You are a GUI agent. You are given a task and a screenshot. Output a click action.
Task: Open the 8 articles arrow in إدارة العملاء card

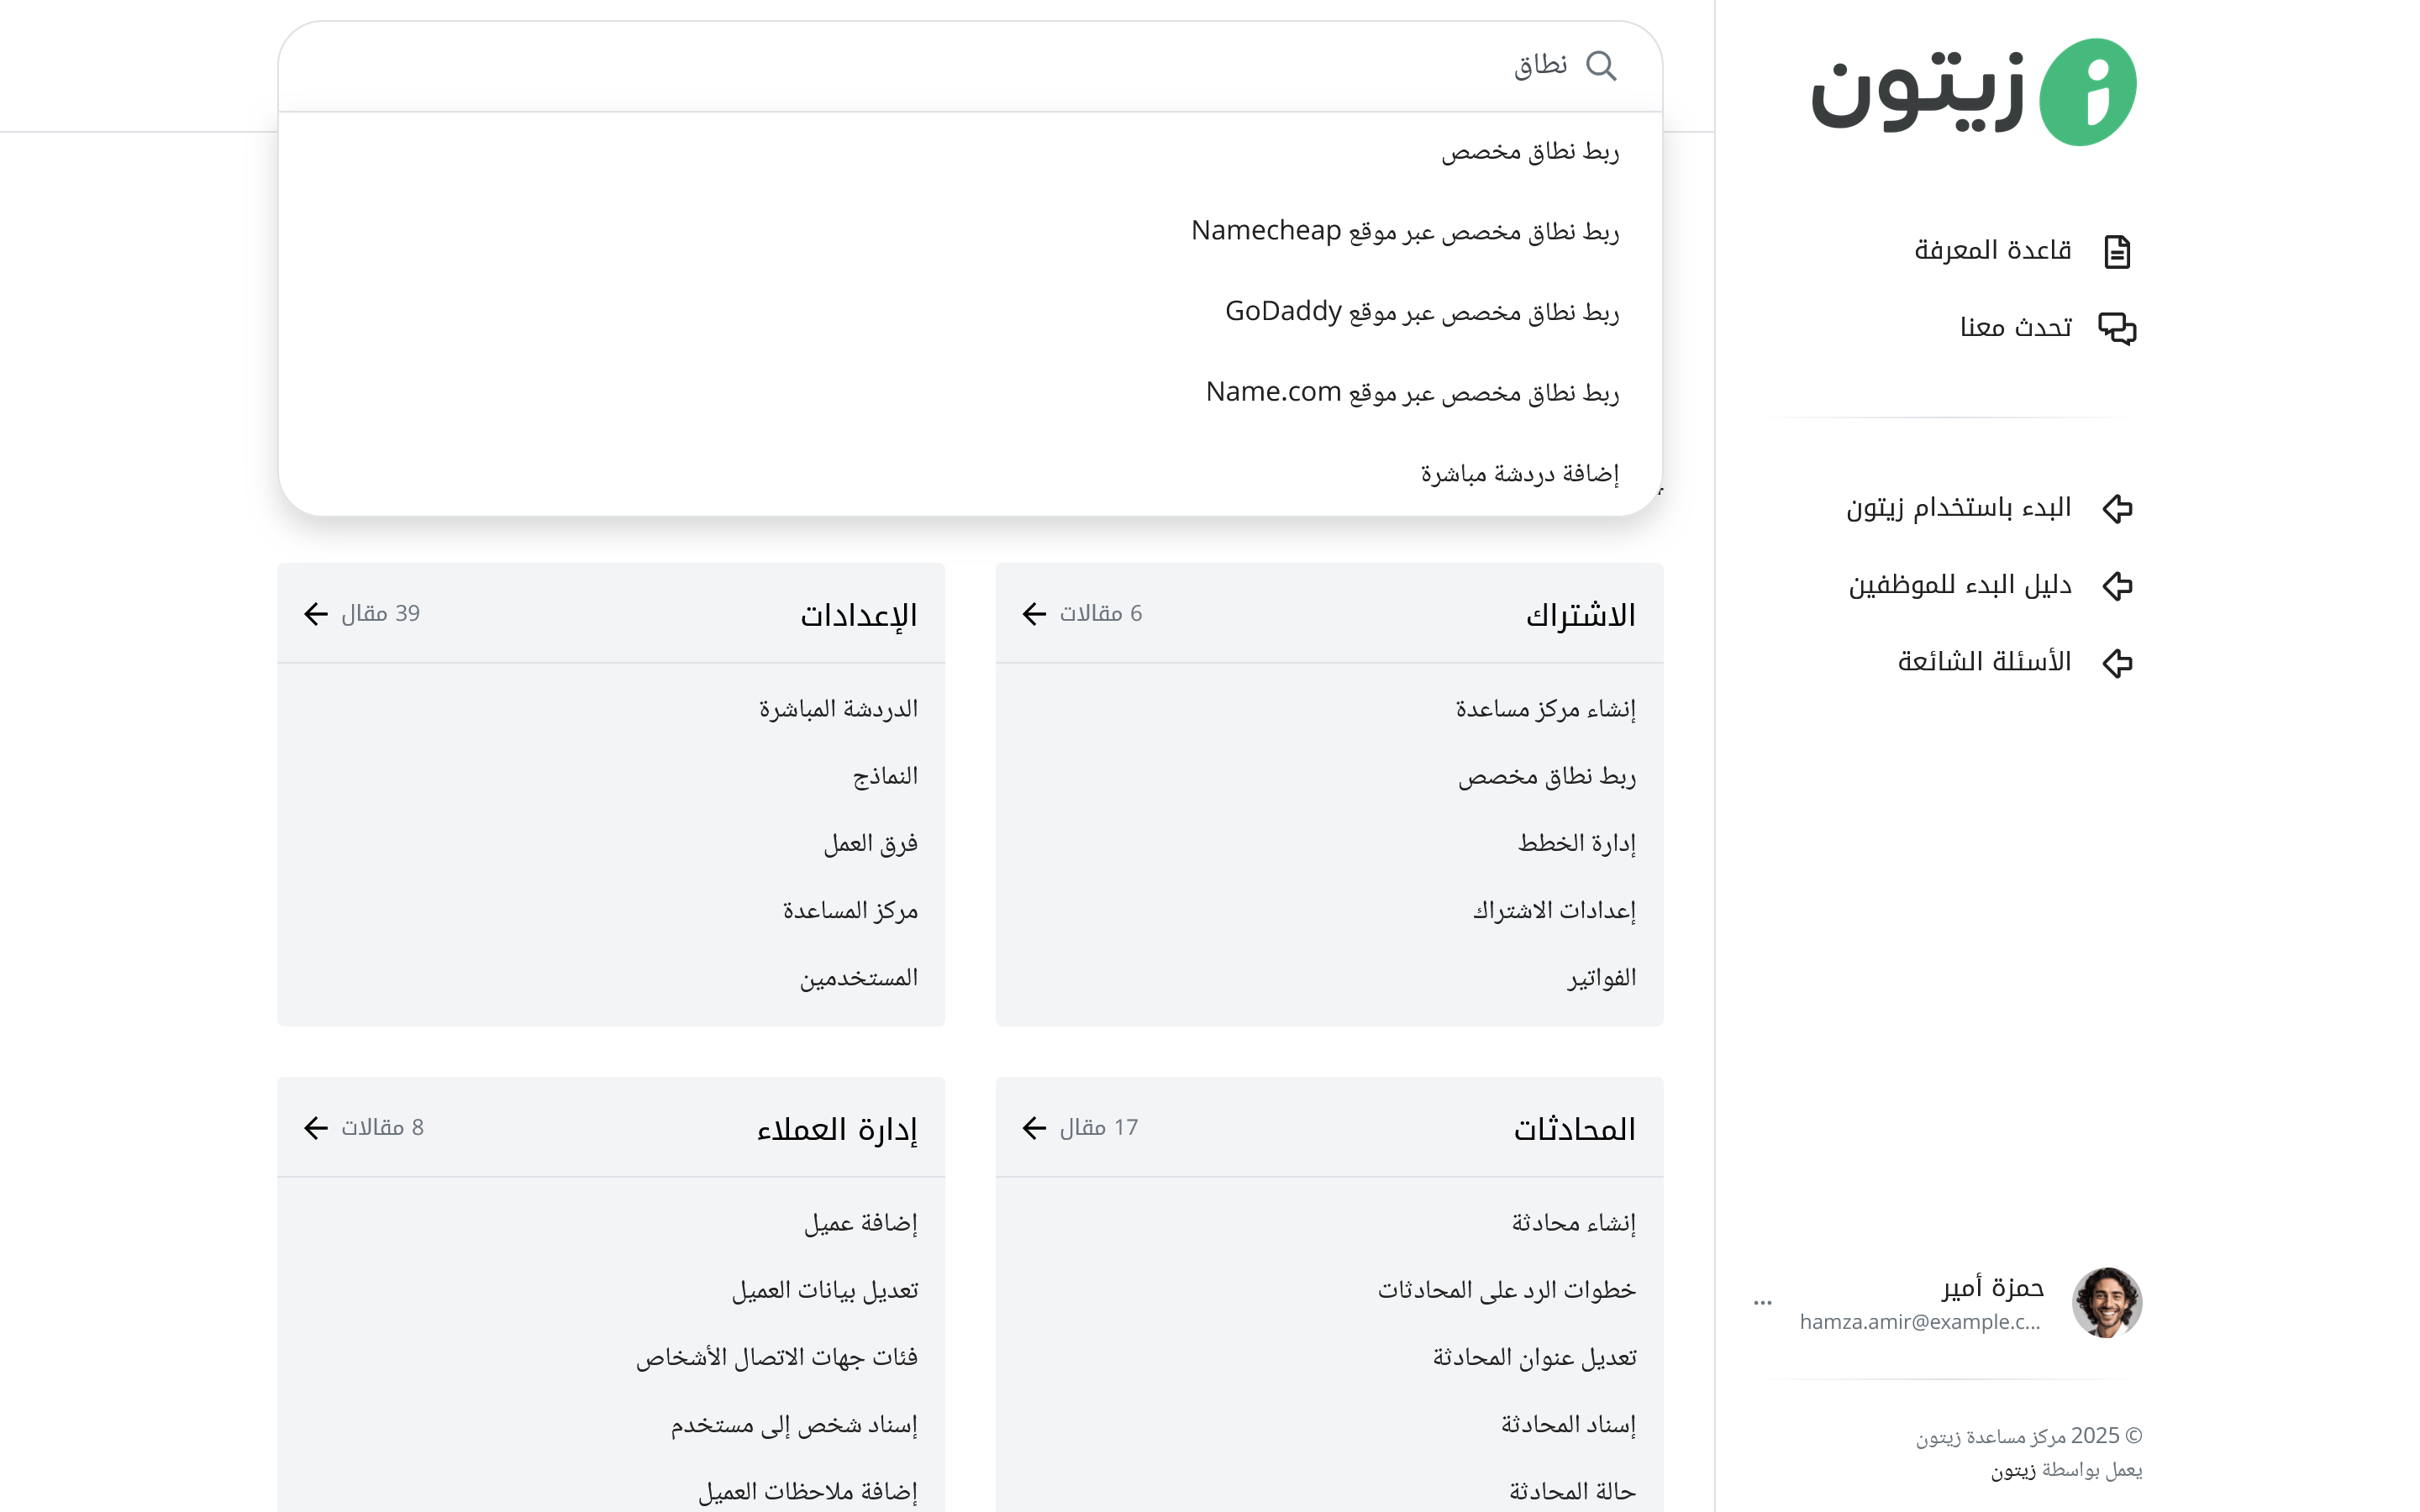point(316,1128)
